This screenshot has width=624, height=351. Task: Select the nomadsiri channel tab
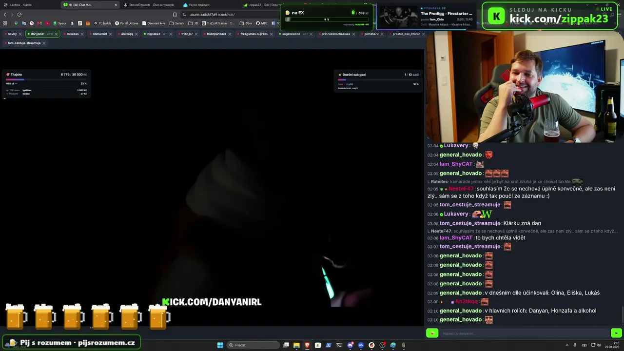[100, 34]
